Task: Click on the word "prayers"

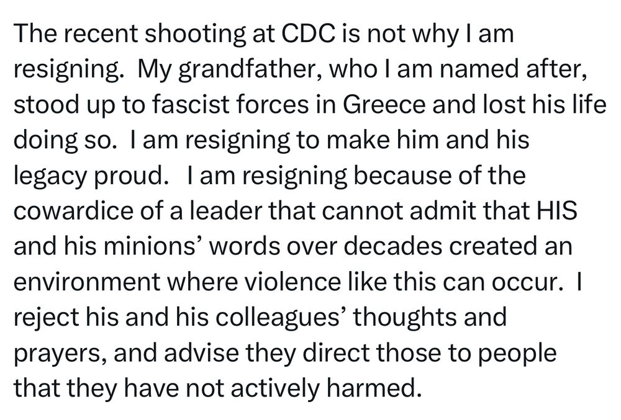Action: tap(56, 353)
